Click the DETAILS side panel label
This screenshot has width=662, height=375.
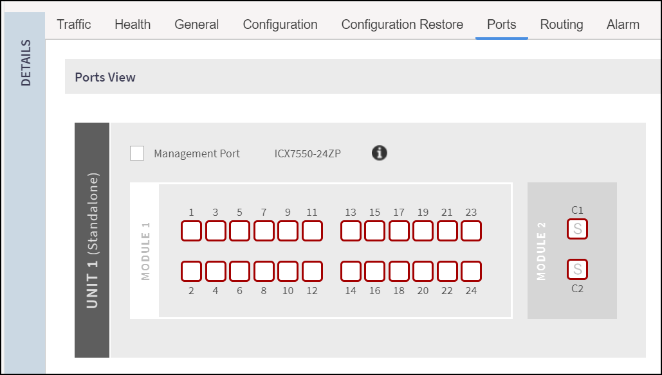[26, 63]
